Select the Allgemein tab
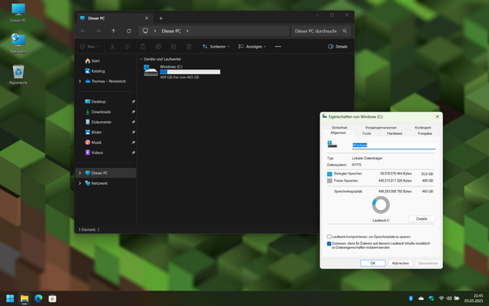Image resolution: width=489 pixels, height=306 pixels. coord(338,133)
